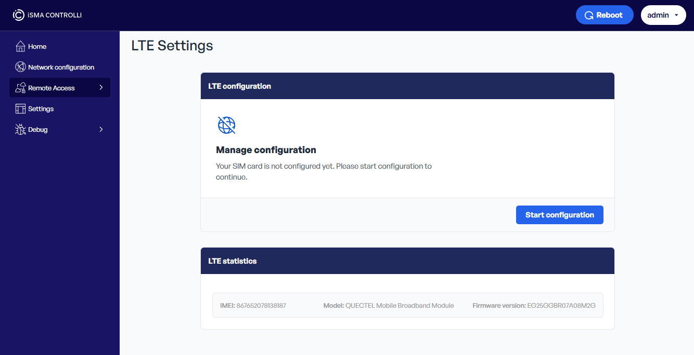Click the circular arrow icon inside Reboot
694x355 pixels.
[x=589, y=16]
